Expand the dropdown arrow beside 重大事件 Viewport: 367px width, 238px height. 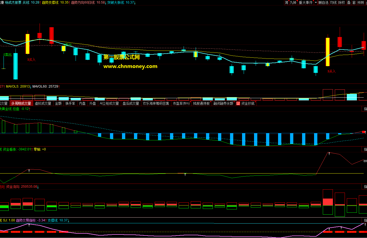tap(316, 2)
